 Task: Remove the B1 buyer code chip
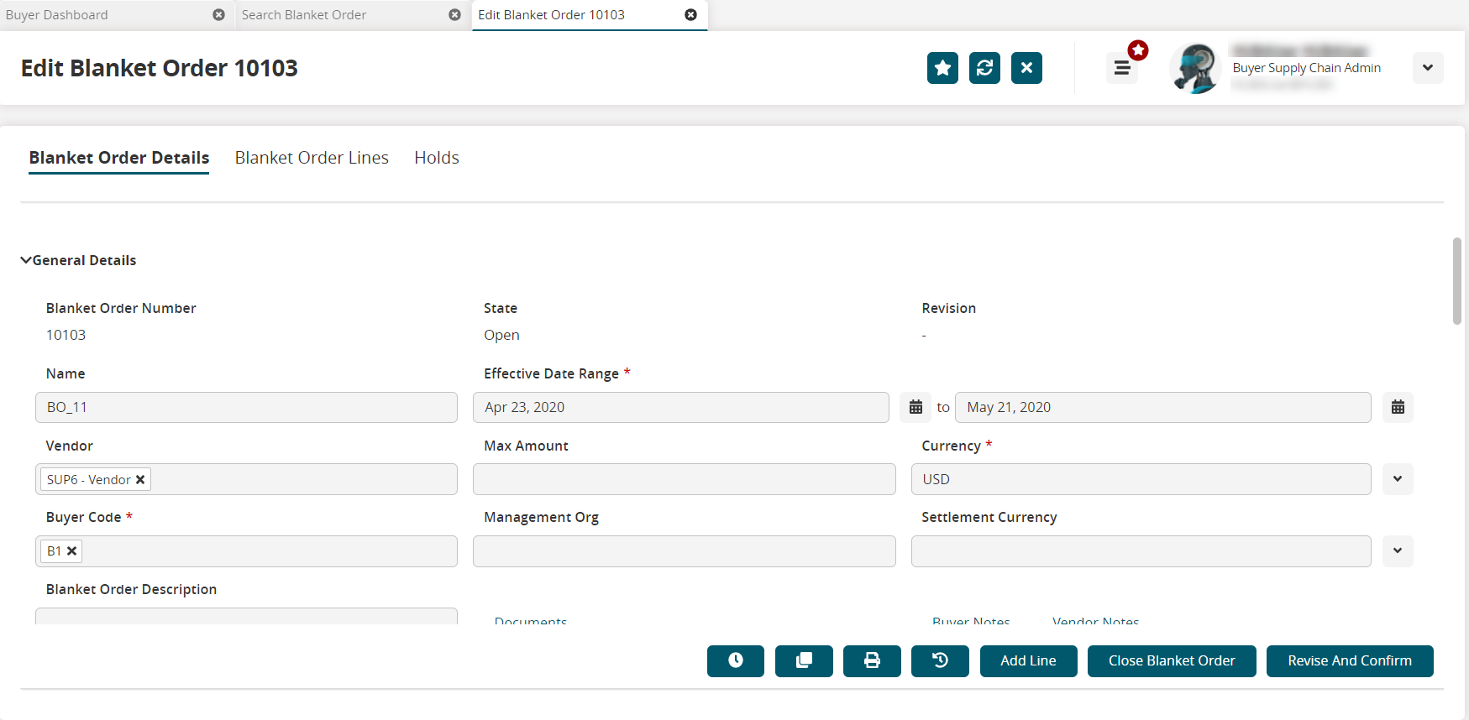[72, 551]
